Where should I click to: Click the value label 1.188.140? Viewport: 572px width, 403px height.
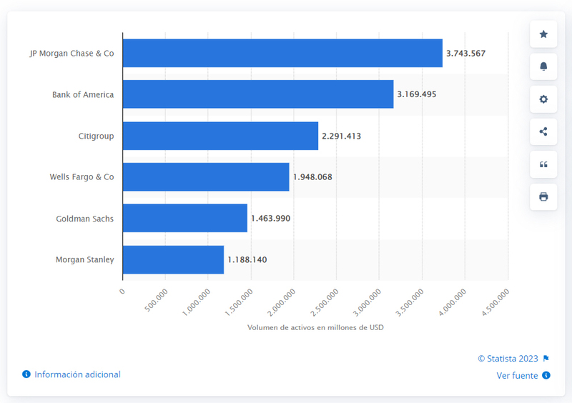click(247, 260)
